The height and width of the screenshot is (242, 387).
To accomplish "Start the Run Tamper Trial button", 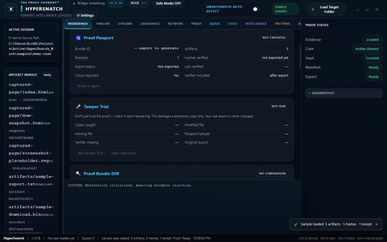I will (91, 153).
